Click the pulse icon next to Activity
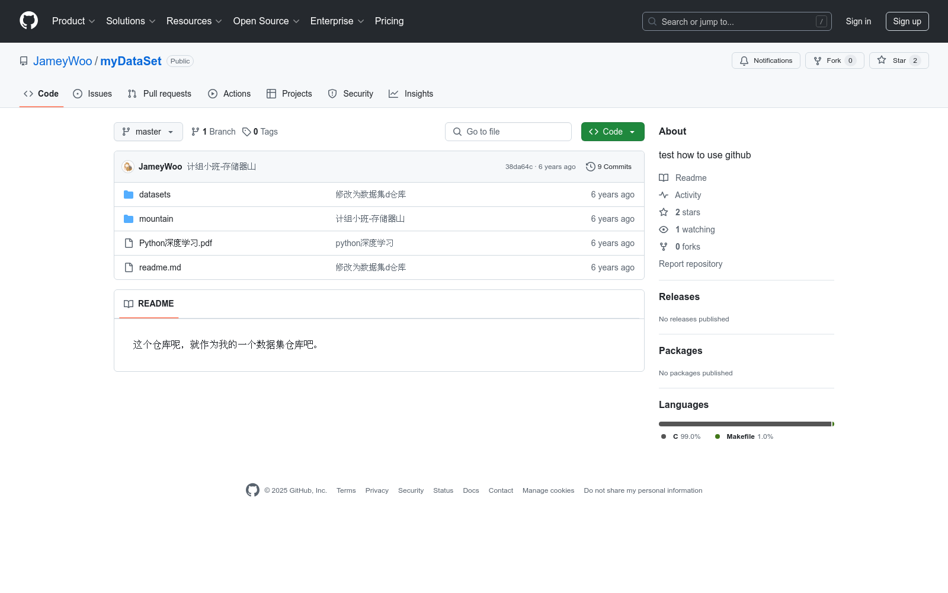948x593 pixels. click(x=664, y=195)
